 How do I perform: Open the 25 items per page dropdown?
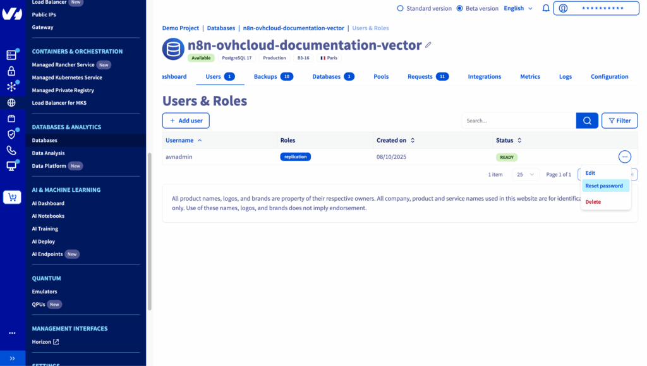pos(526,174)
